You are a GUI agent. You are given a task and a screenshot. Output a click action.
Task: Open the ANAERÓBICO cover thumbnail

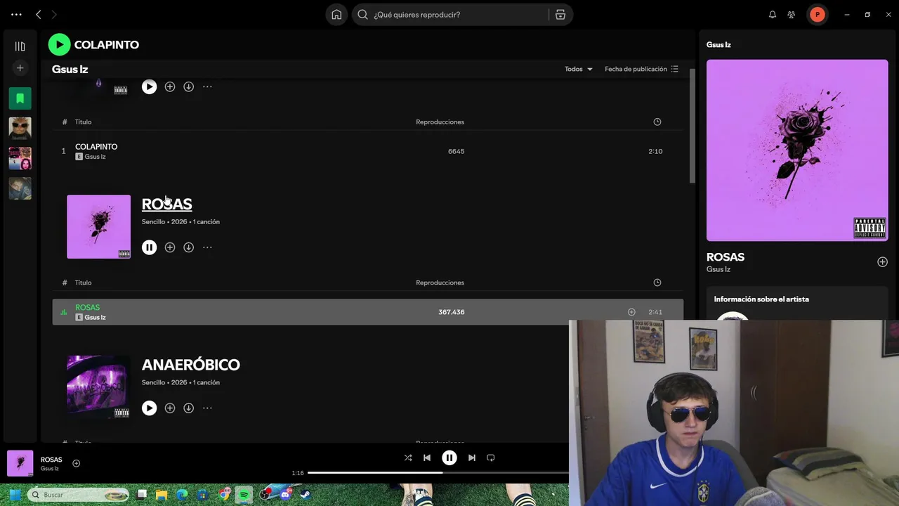(x=98, y=387)
